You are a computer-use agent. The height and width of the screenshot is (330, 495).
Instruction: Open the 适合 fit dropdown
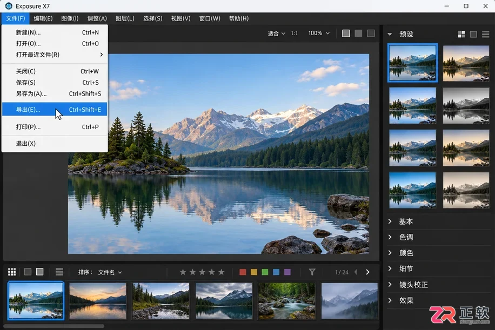[277, 33]
